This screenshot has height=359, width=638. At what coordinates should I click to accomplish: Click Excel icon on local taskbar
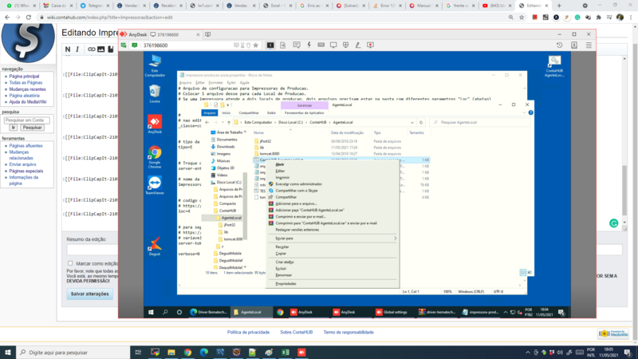[286, 353]
